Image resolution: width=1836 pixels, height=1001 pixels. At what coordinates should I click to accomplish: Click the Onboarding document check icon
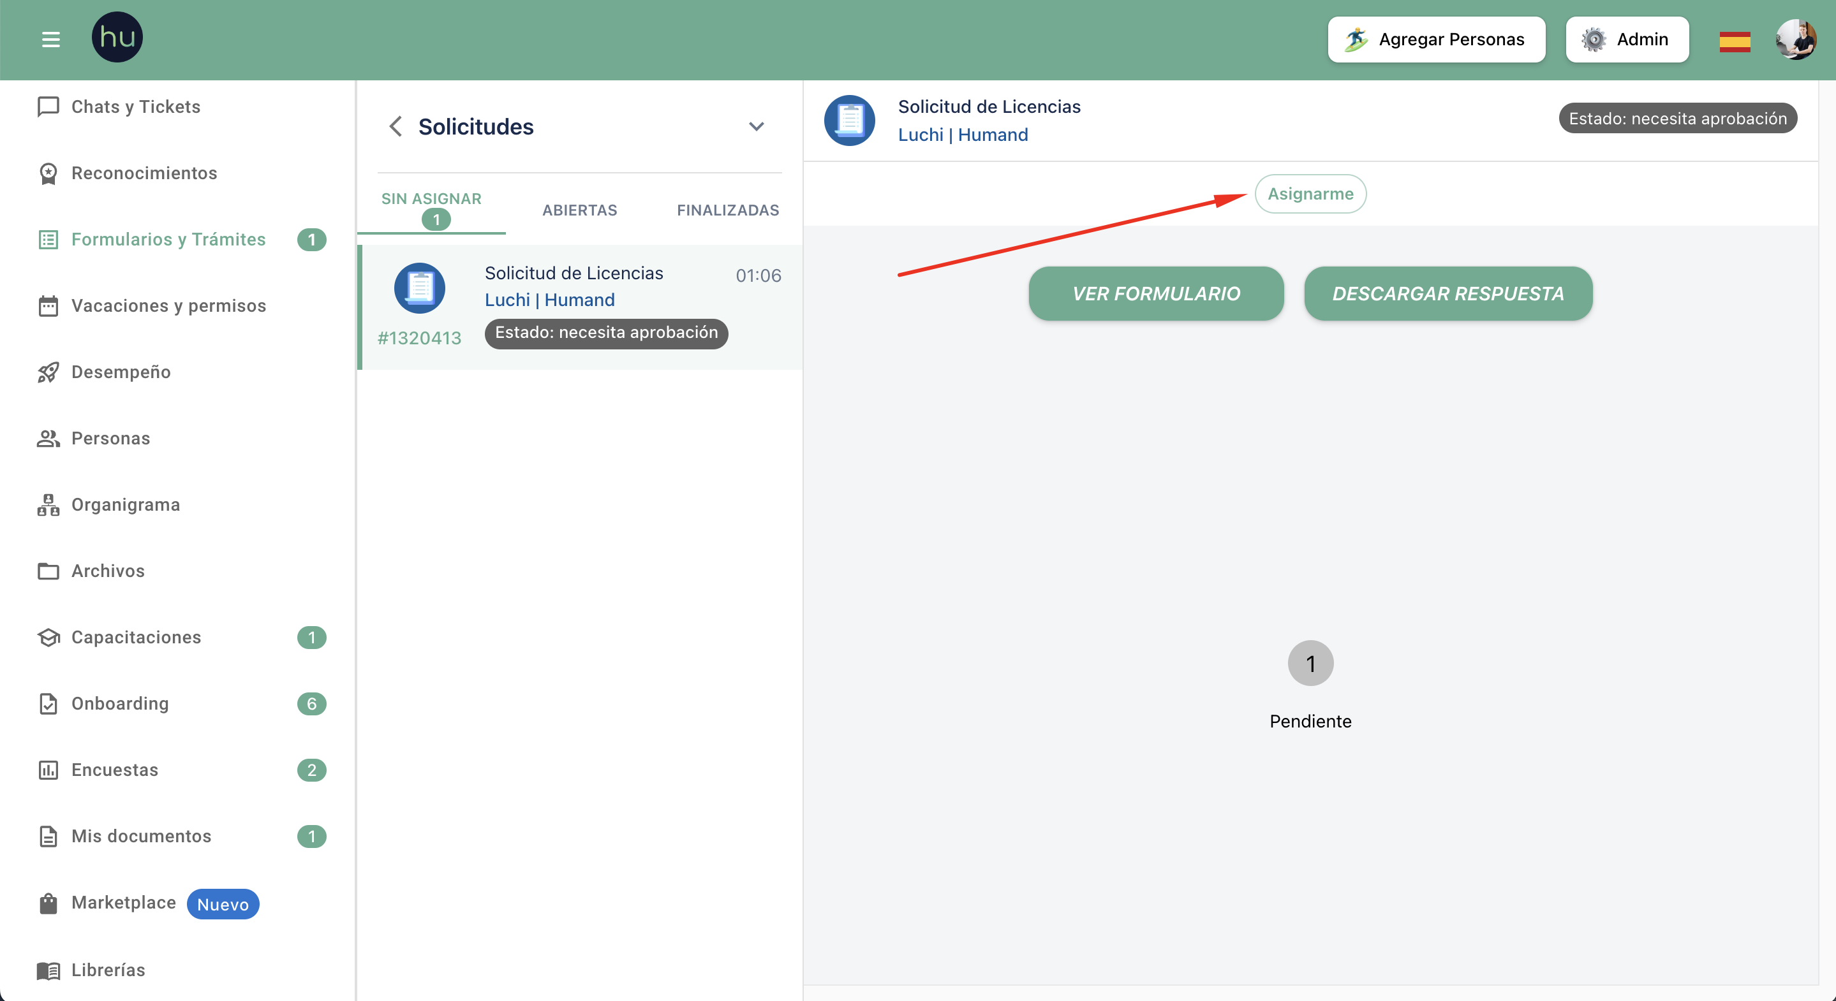(48, 703)
